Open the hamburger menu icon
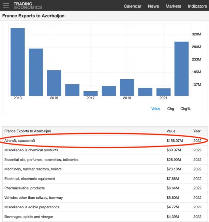This screenshot has height=222, width=209. click(x=6, y=5)
